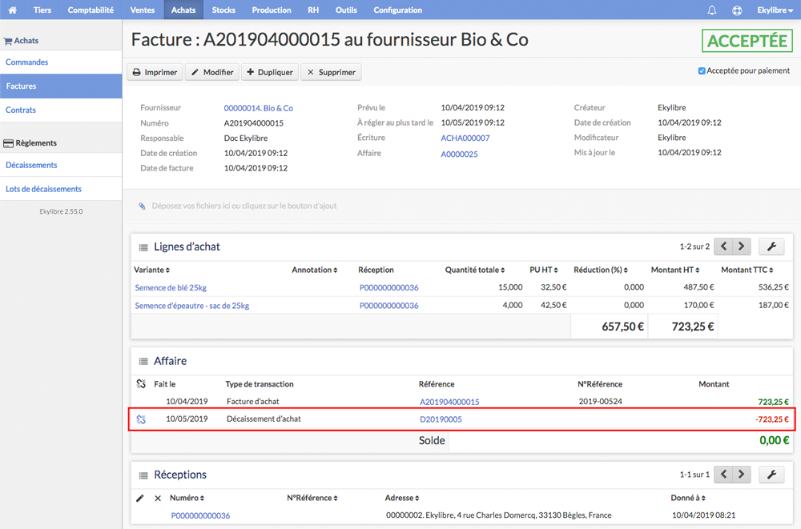This screenshot has height=529, width=801.
Task: Click the Imprimer button
Action: (155, 73)
